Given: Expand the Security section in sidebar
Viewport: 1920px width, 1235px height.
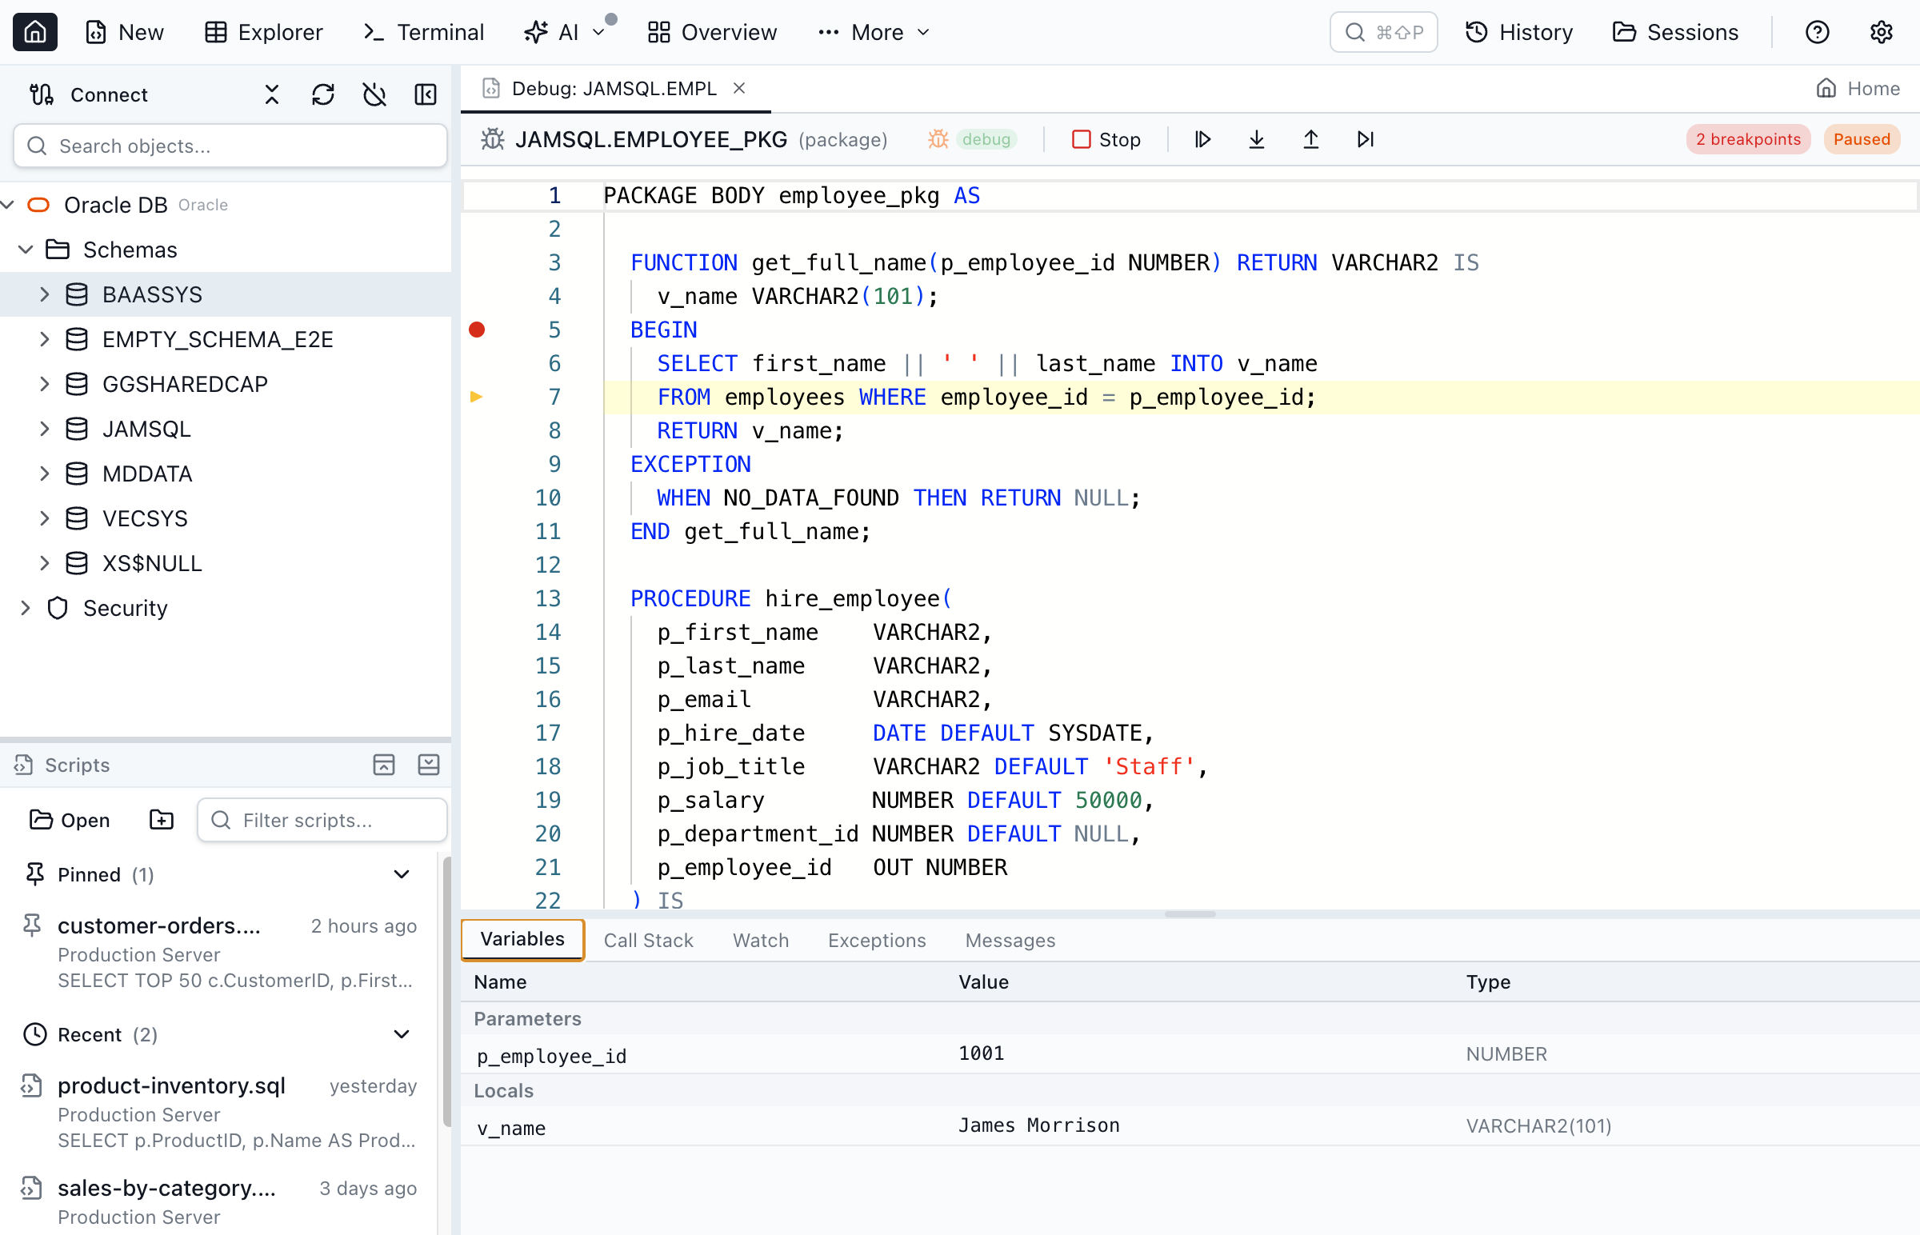Looking at the screenshot, I should coord(26,608).
